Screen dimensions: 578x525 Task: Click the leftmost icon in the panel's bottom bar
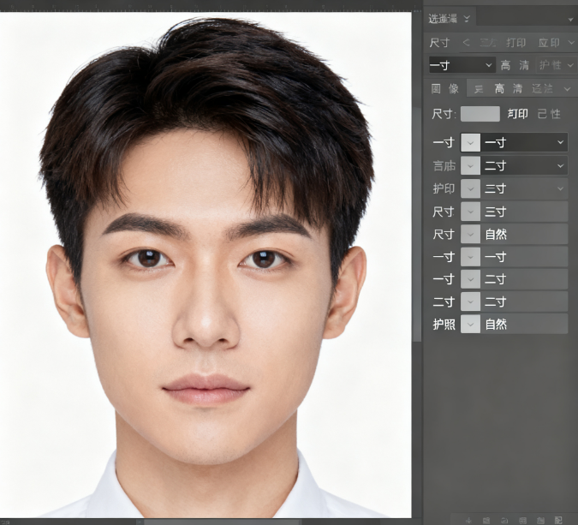[x=467, y=519]
